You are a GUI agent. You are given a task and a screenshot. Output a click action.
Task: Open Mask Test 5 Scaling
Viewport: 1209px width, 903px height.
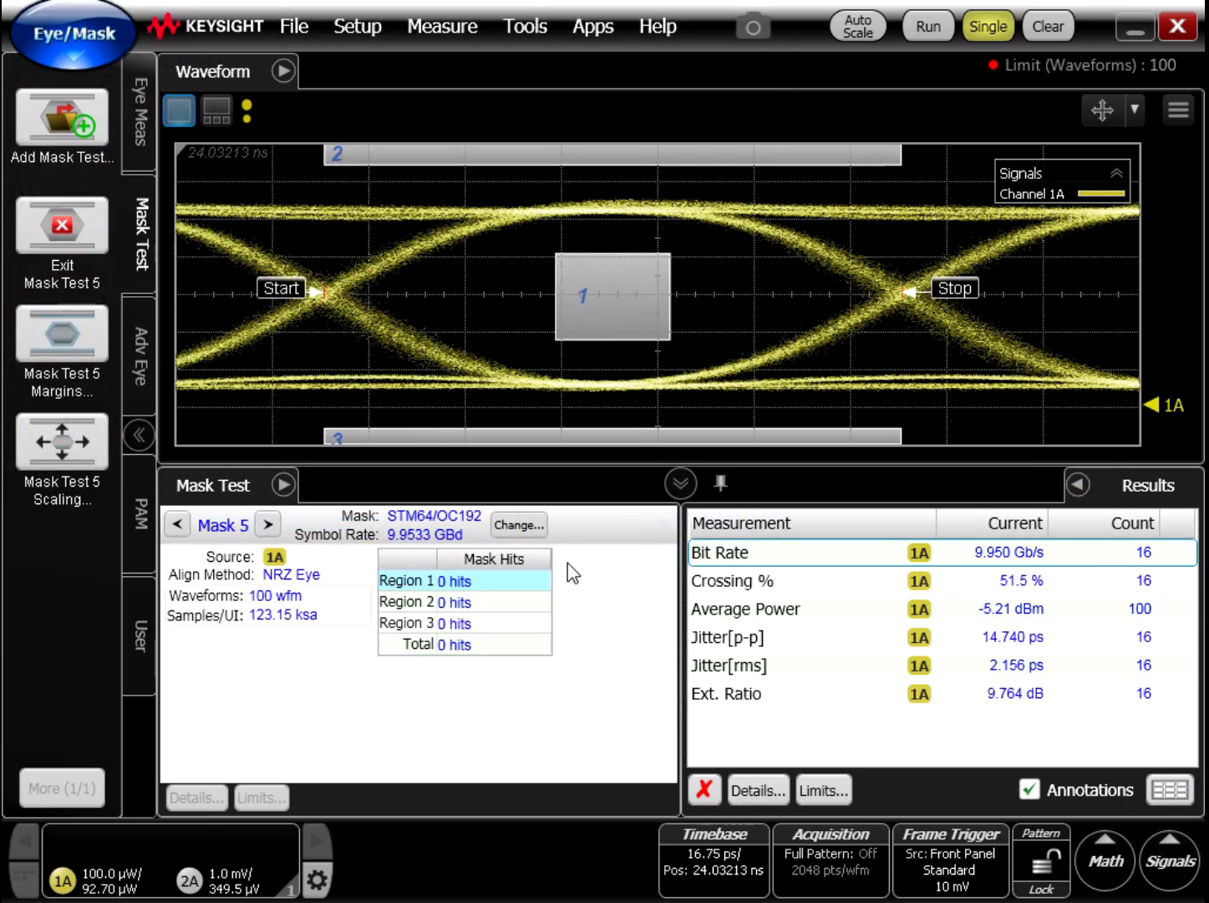[62, 441]
